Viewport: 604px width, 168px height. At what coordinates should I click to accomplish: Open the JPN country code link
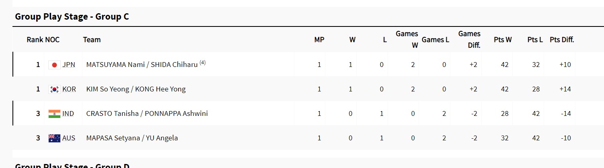[69, 65]
